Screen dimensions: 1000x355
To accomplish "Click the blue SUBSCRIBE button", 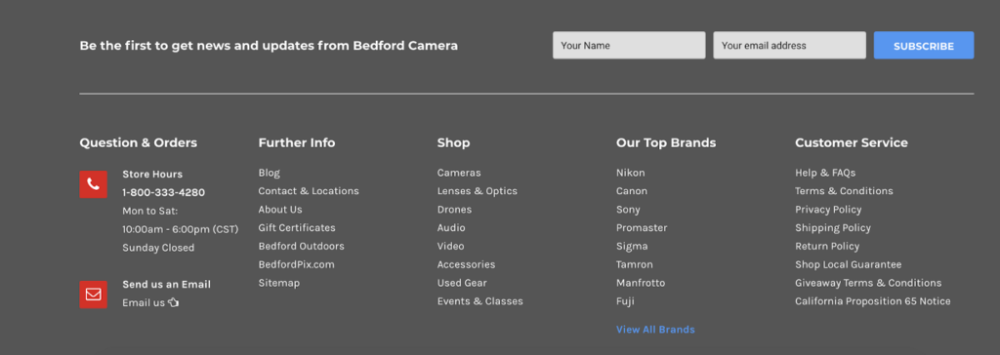I will 924,45.
